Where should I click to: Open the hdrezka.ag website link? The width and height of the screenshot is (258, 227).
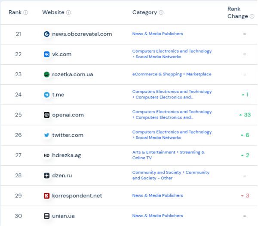point(66,155)
